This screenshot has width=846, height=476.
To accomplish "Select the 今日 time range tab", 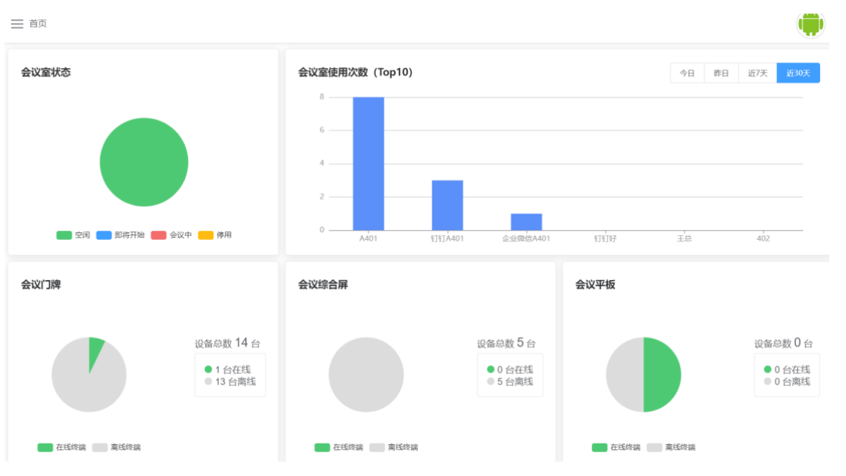I will click(687, 73).
